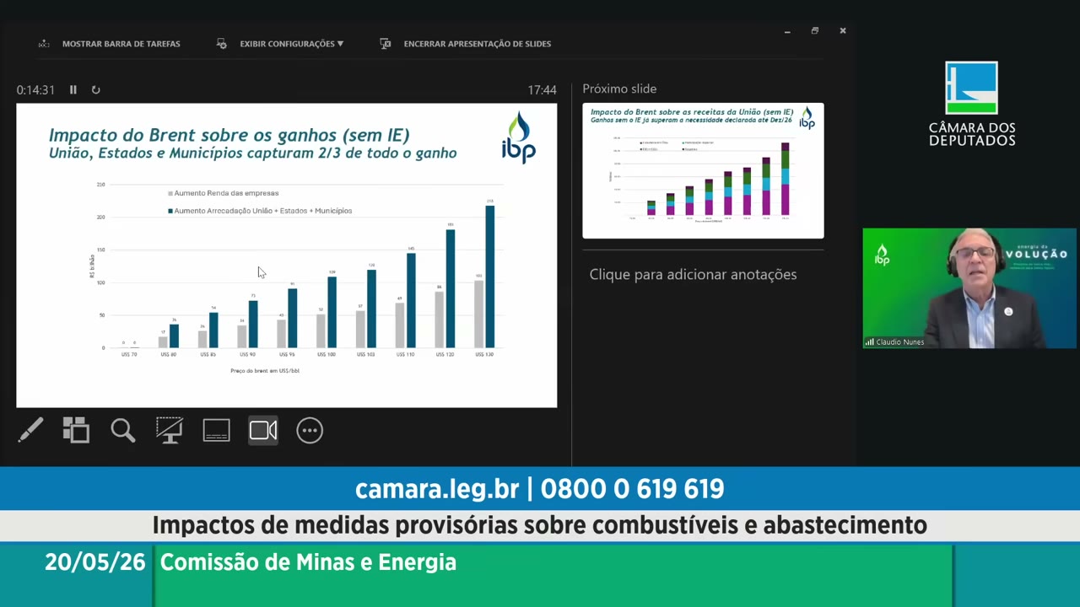Click the clock time 17:44
Screen dimensions: 1080x607
[x=543, y=89]
